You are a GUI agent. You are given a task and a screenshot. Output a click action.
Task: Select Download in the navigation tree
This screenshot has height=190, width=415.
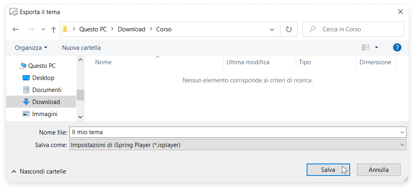(46, 102)
